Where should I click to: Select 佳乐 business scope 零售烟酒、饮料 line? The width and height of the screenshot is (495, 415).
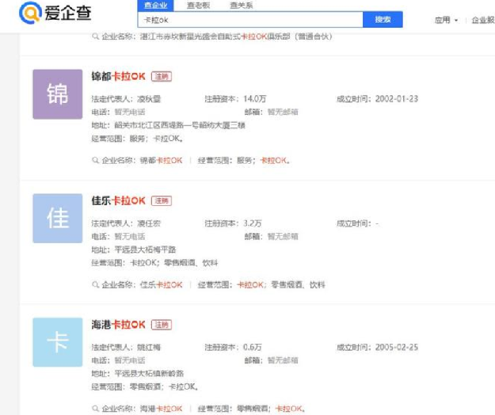tap(174, 263)
